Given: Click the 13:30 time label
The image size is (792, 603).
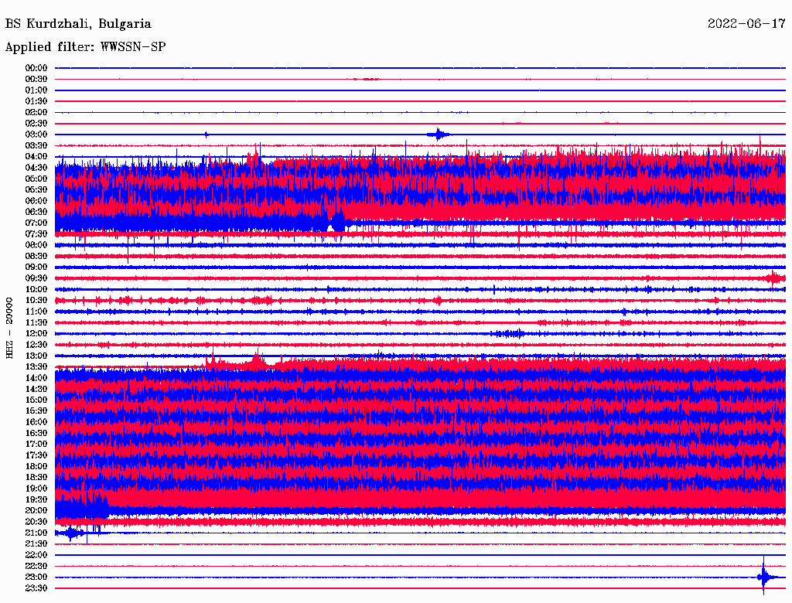Looking at the screenshot, I should (36, 367).
